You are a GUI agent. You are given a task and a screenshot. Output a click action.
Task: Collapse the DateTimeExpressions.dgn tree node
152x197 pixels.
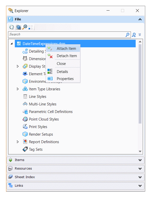(x=12, y=44)
